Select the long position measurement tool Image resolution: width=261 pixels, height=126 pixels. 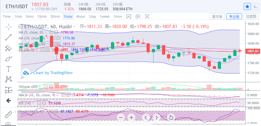[x=8, y=90]
